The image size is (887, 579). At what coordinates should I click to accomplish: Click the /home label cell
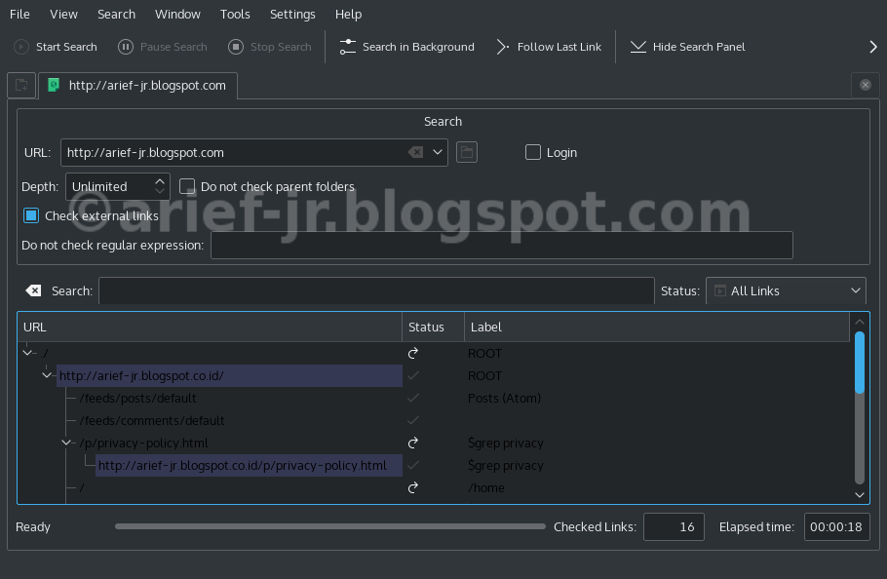(486, 488)
